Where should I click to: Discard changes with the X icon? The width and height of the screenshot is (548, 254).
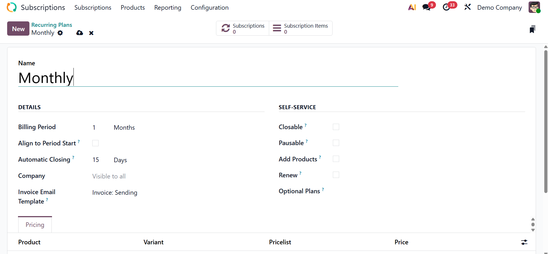91,33
